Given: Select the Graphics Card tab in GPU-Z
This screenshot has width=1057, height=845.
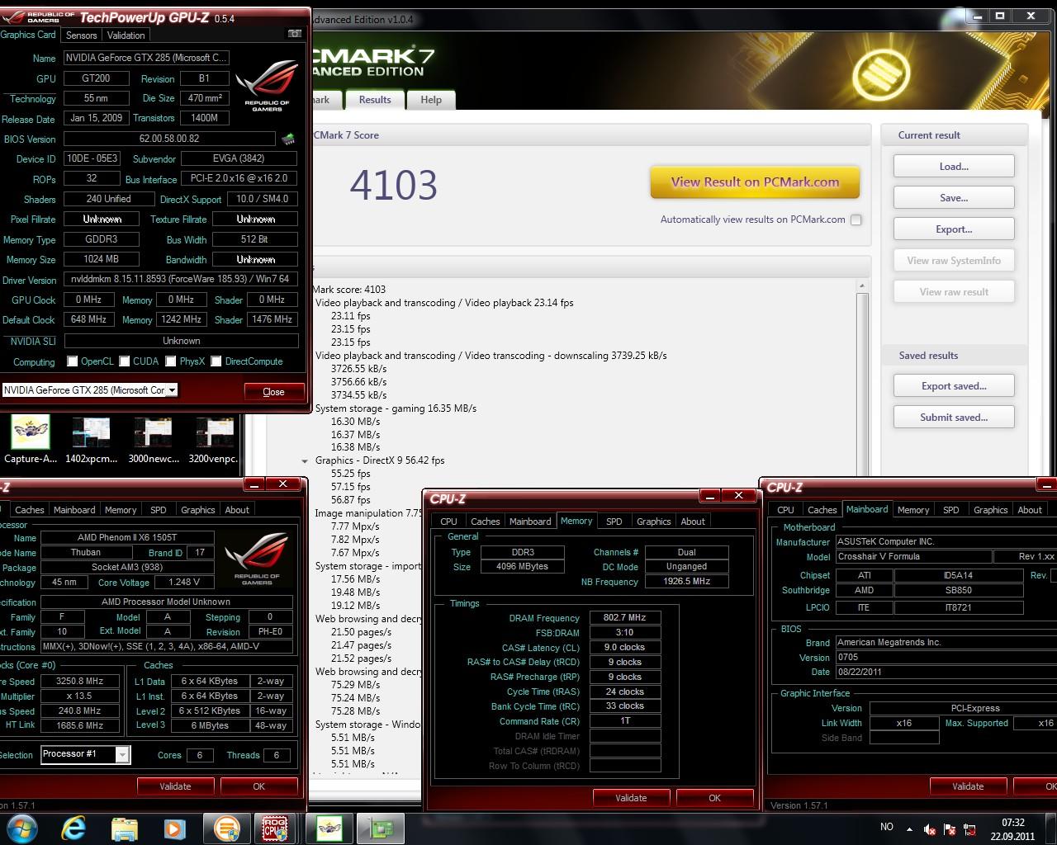Looking at the screenshot, I should coord(29,35).
